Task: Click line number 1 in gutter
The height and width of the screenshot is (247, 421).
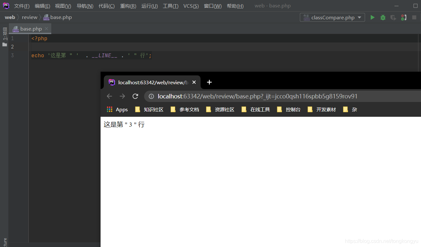Action: [12, 38]
